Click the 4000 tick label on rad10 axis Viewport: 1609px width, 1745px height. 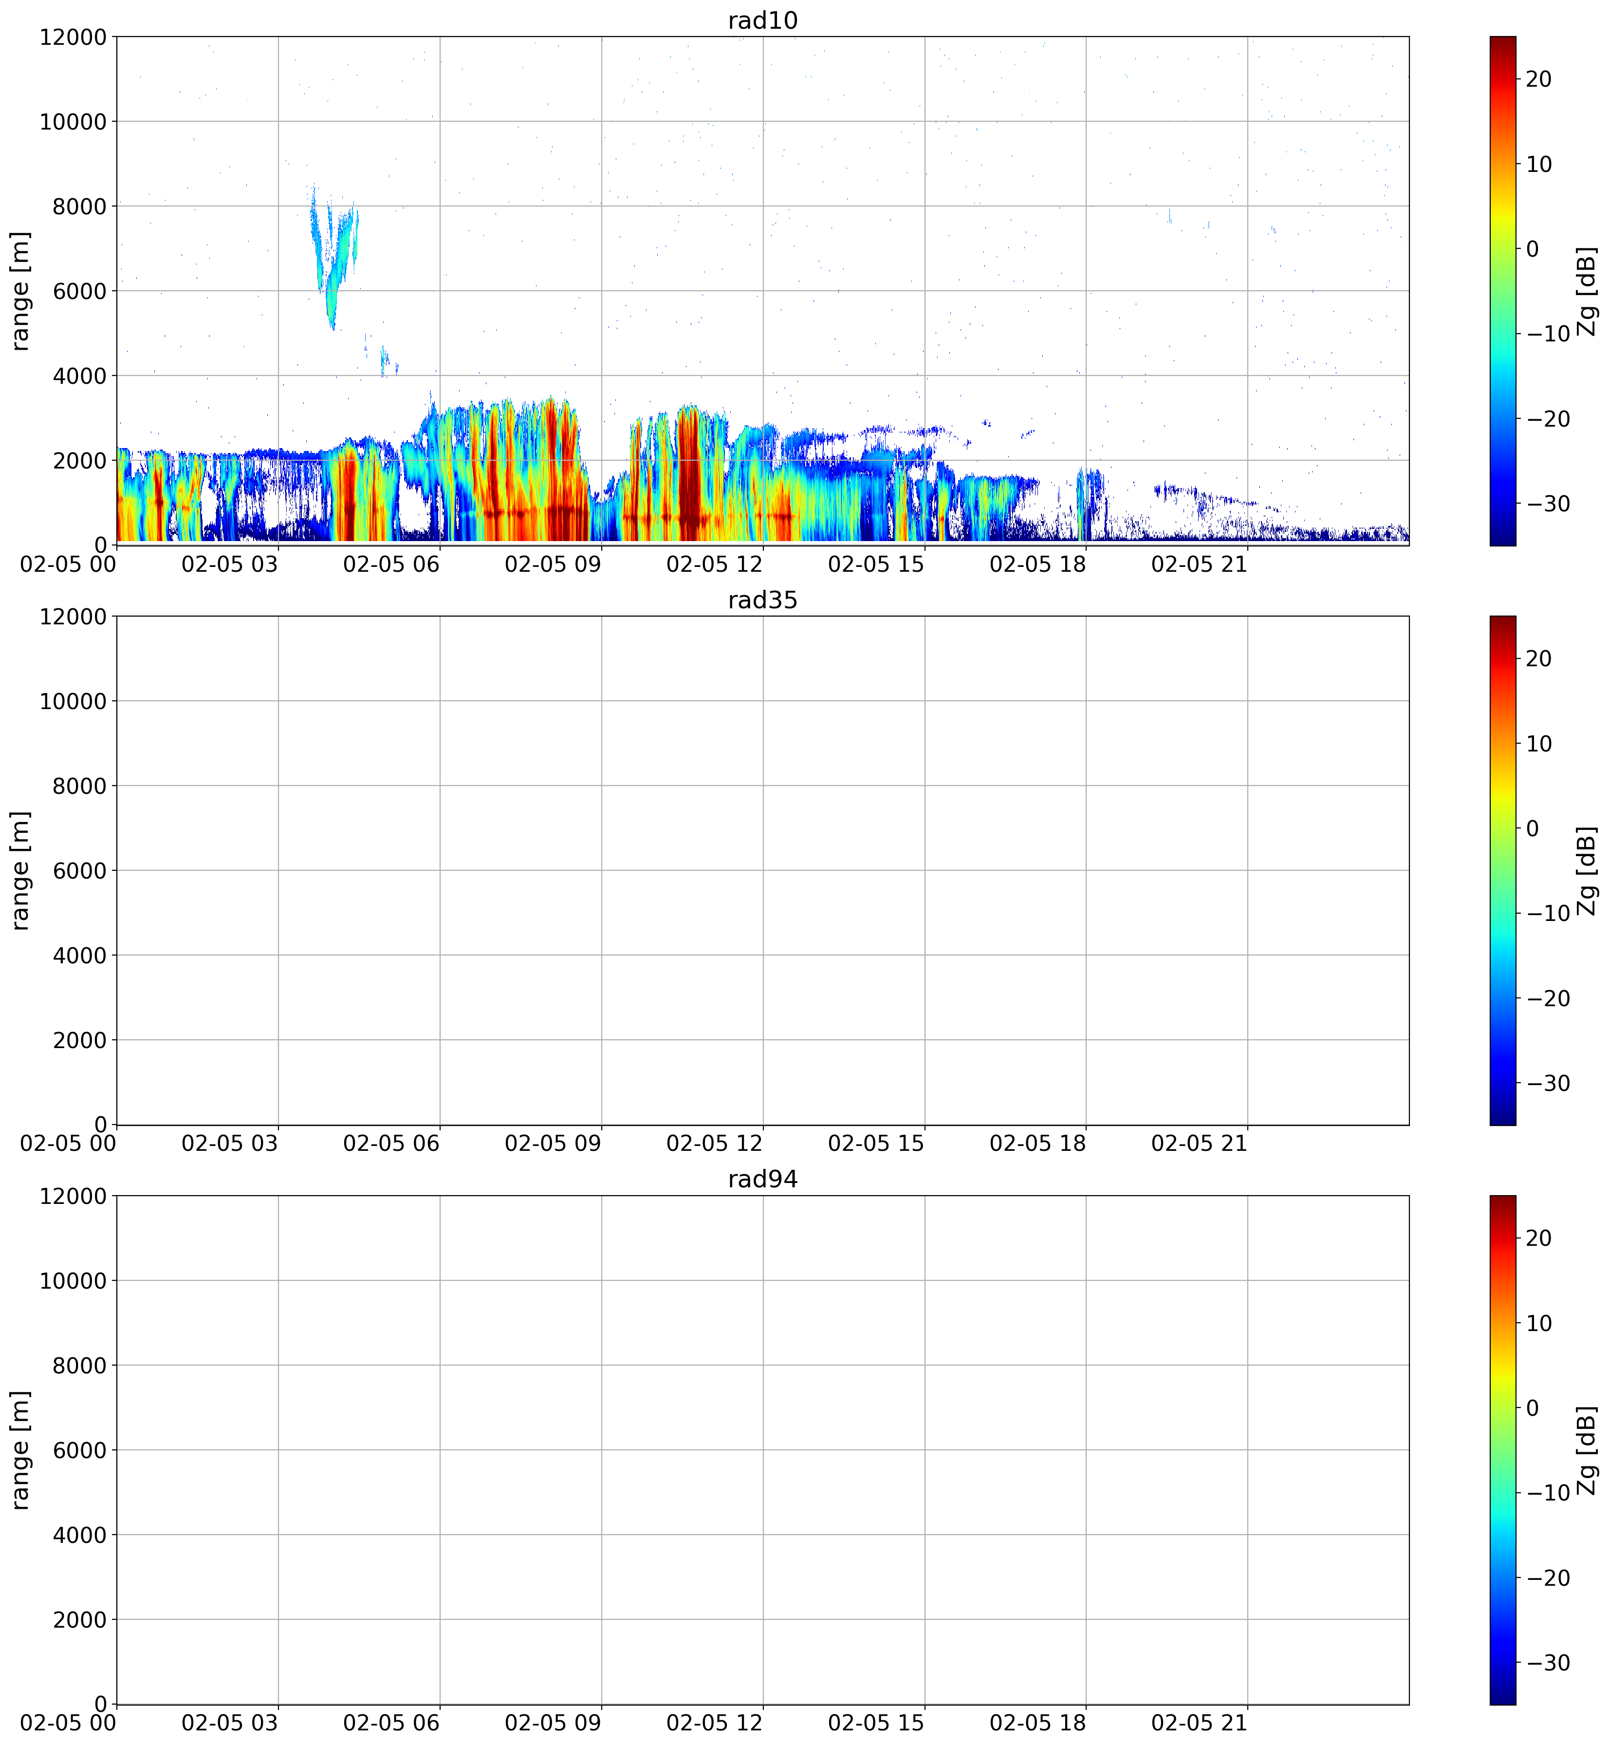point(80,376)
